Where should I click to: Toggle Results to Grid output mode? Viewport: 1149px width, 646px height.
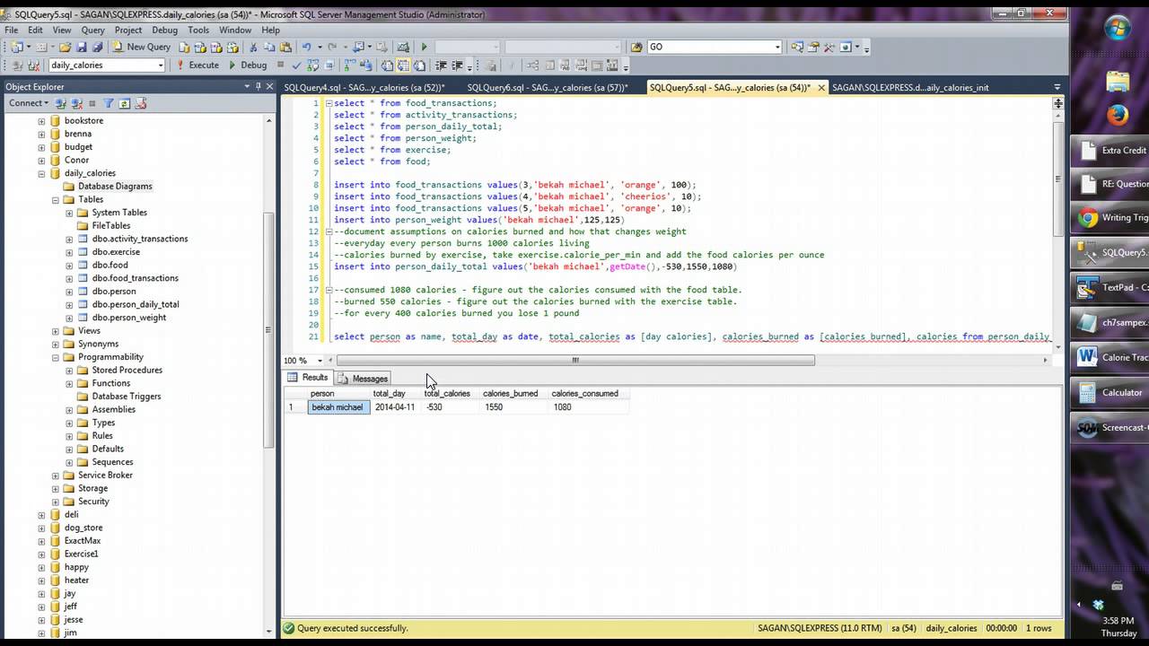pyautogui.click(x=403, y=65)
